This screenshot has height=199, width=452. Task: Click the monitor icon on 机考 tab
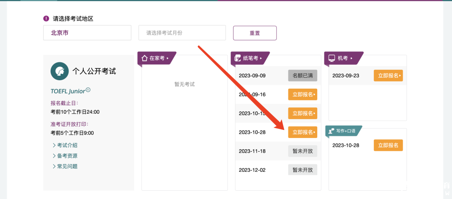[331, 58]
